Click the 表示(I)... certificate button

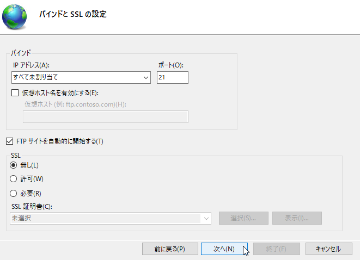tap(297, 218)
